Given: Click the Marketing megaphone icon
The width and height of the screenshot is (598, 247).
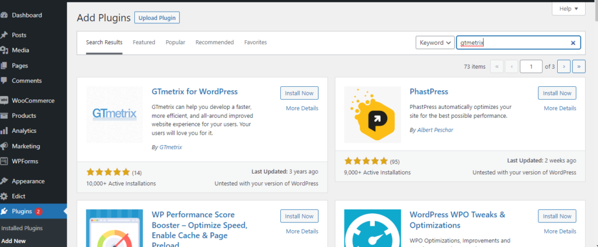Looking at the screenshot, I should [x=4, y=146].
